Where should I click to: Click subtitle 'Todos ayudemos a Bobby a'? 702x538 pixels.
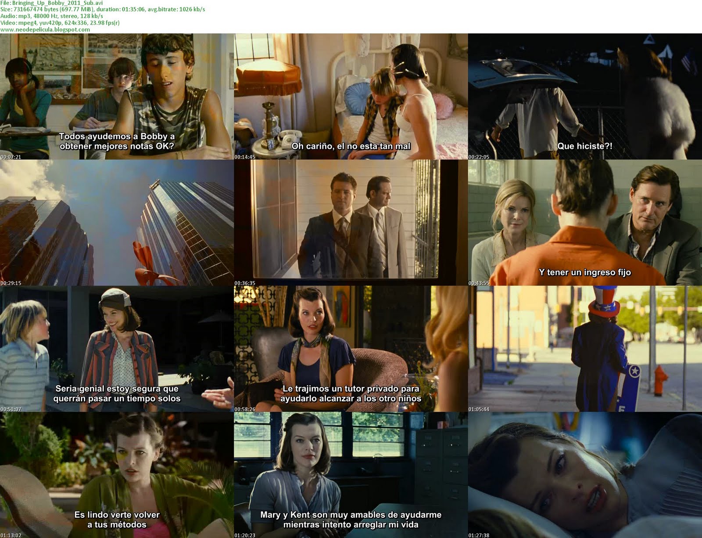click(117, 136)
